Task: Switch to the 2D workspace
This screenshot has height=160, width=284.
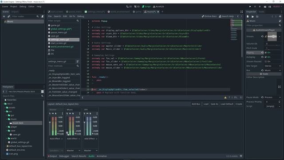Action: pos(129,7)
